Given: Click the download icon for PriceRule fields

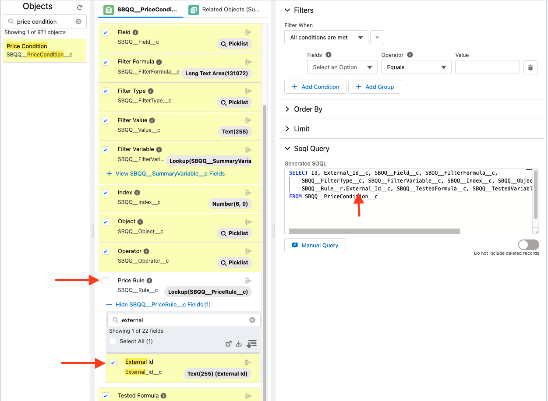Looking at the screenshot, I should [x=239, y=344].
